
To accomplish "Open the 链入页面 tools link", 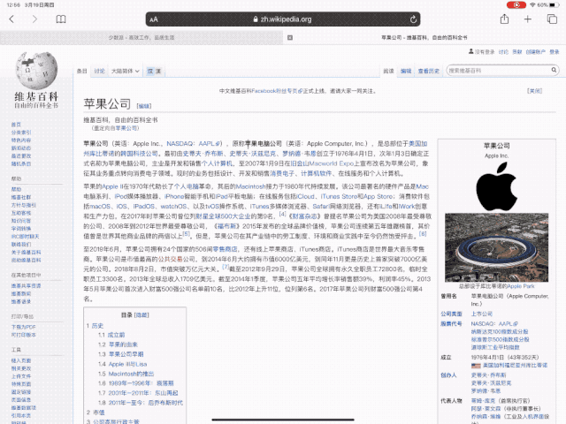I will (21, 360).
